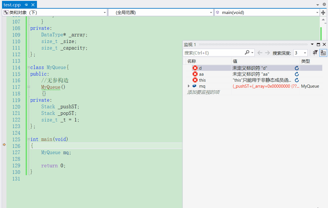This screenshot has height=208, width=328.
Task: Go to next search result arrow
Action: pos(267,53)
